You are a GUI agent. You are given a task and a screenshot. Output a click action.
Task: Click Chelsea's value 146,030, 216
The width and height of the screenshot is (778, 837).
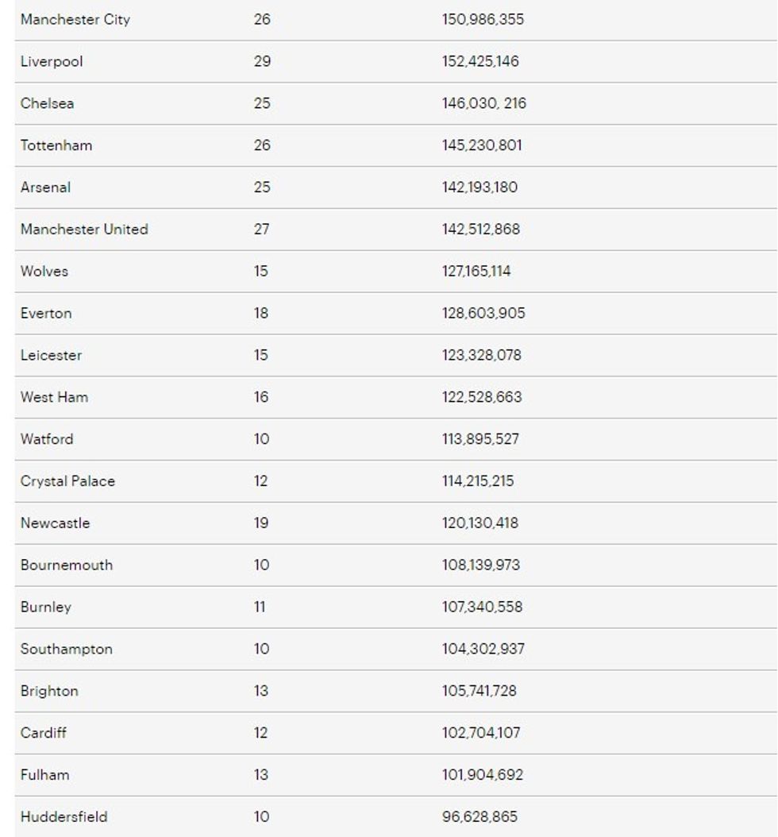click(x=483, y=103)
